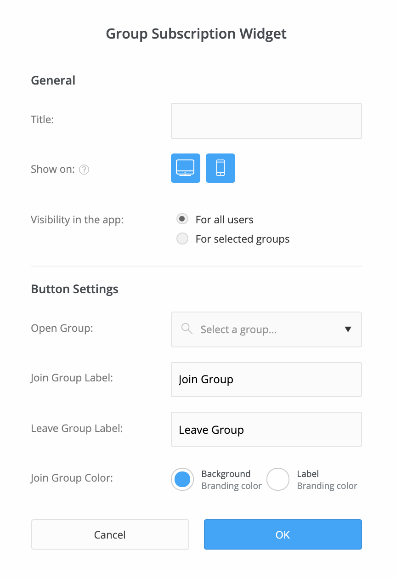The height and width of the screenshot is (579, 396).
Task: Click the Group Subscription Widget title
Action: point(196,34)
